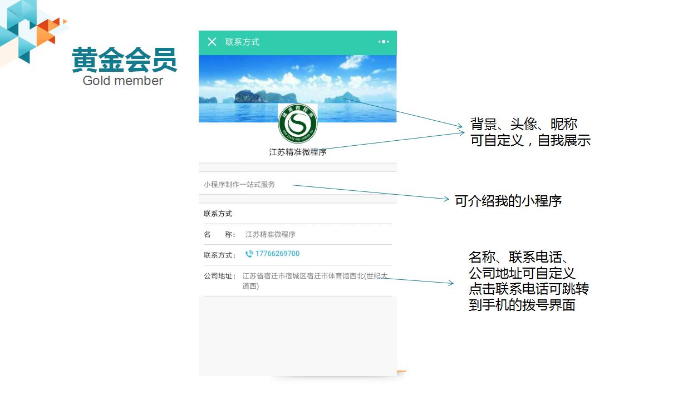The width and height of the screenshot is (678, 400).
Task: Select the 点击联系电话可跳转 annotation text
Action: coord(528,289)
